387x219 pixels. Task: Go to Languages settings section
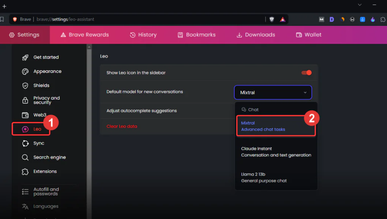click(x=46, y=206)
